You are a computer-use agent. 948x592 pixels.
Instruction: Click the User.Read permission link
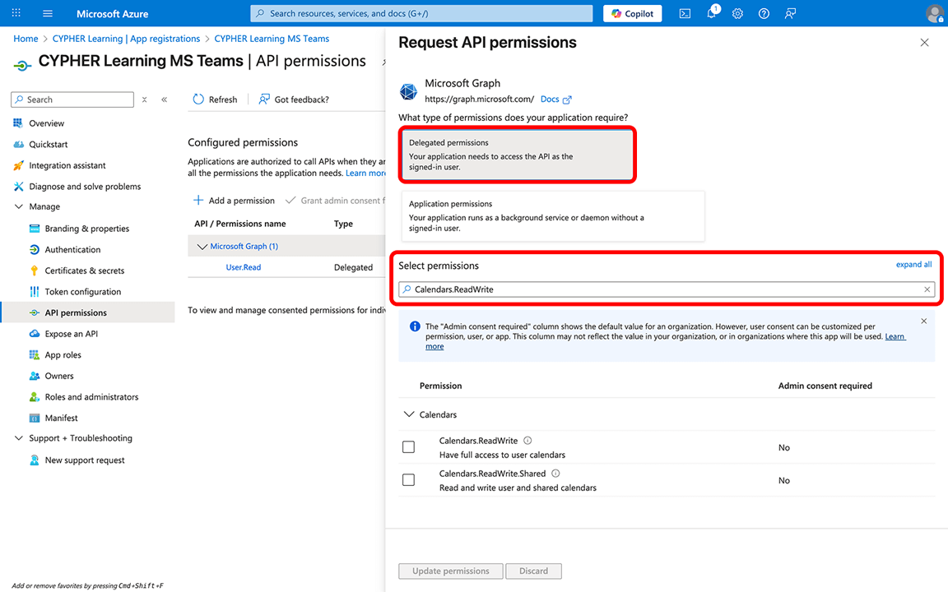pos(244,267)
